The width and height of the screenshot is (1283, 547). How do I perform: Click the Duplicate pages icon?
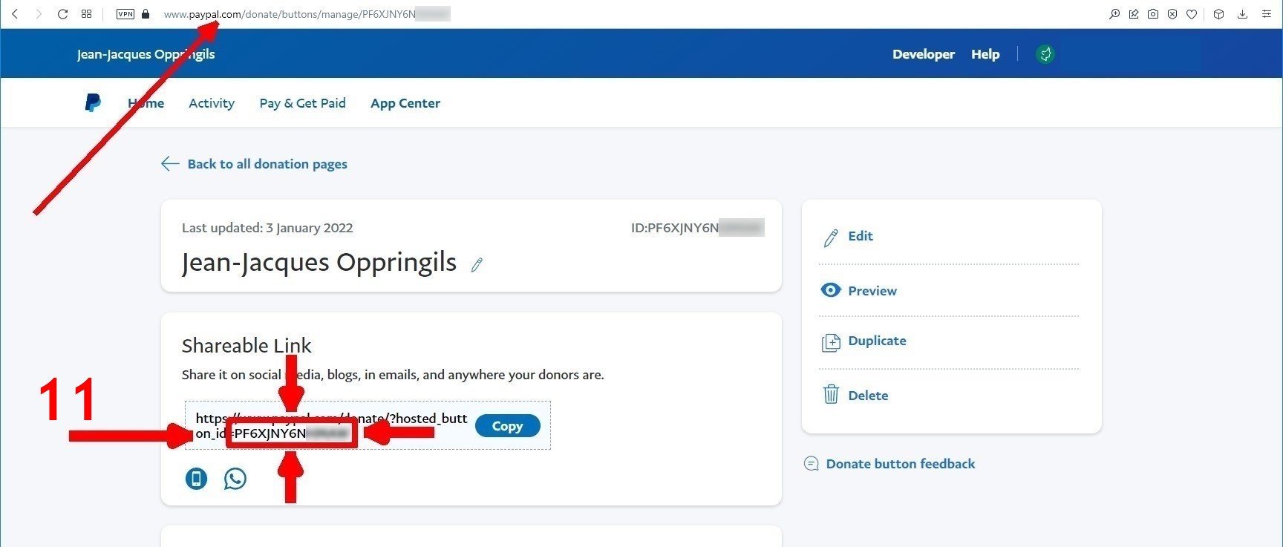[x=831, y=342]
